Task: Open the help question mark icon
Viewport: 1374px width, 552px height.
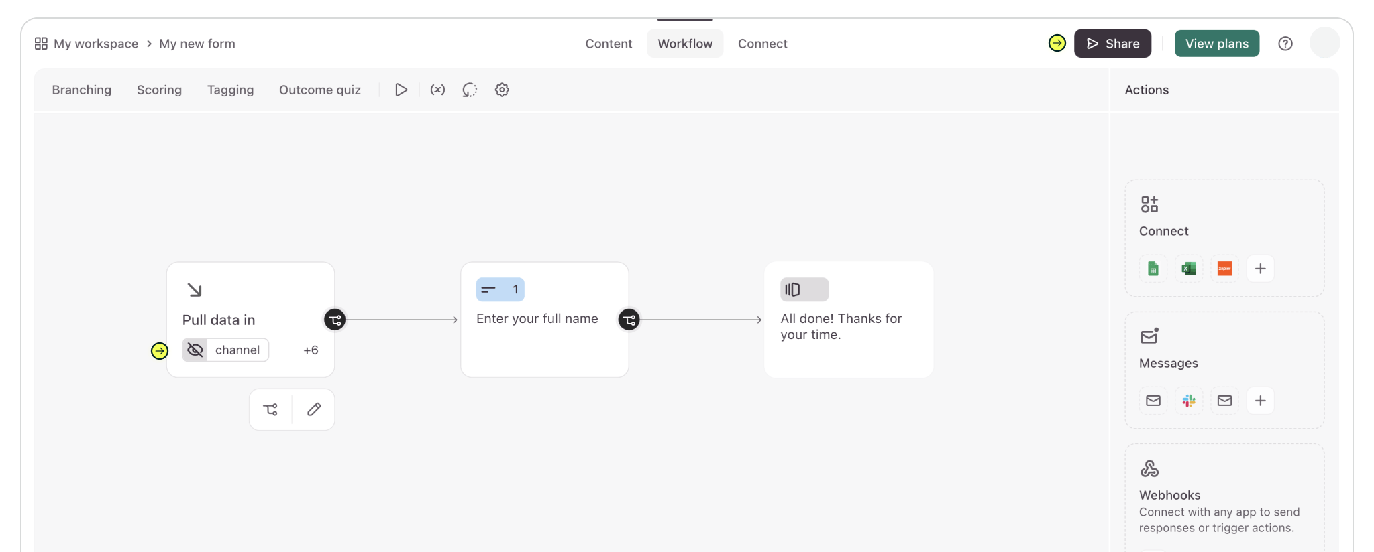Action: coord(1285,44)
